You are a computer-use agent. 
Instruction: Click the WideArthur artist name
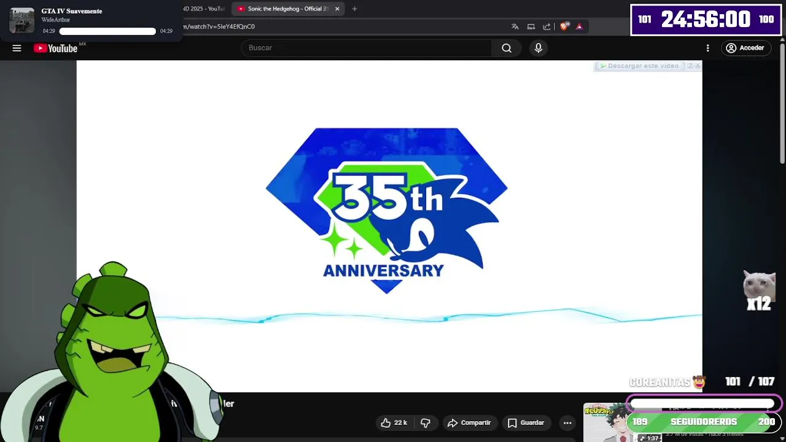coord(56,20)
